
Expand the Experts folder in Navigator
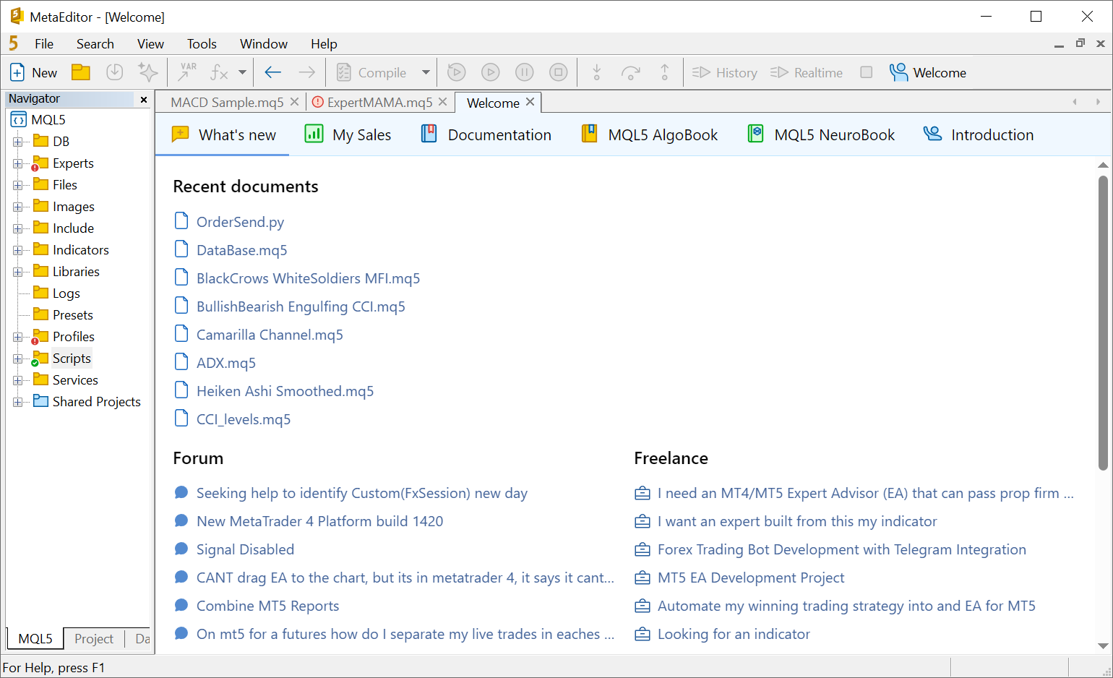pos(17,163)
